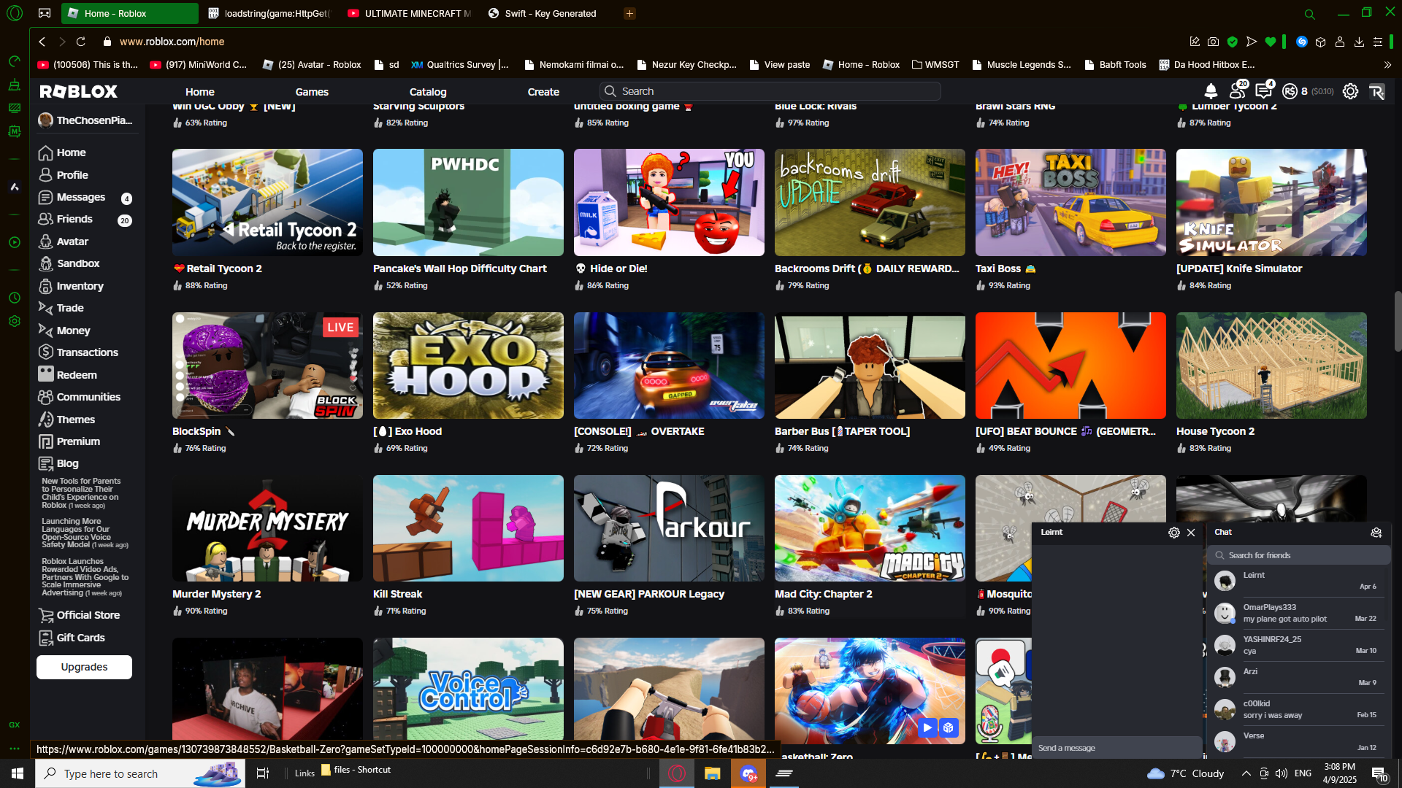
Task: Open the Windows Start menu
Action: click(18, 773)
